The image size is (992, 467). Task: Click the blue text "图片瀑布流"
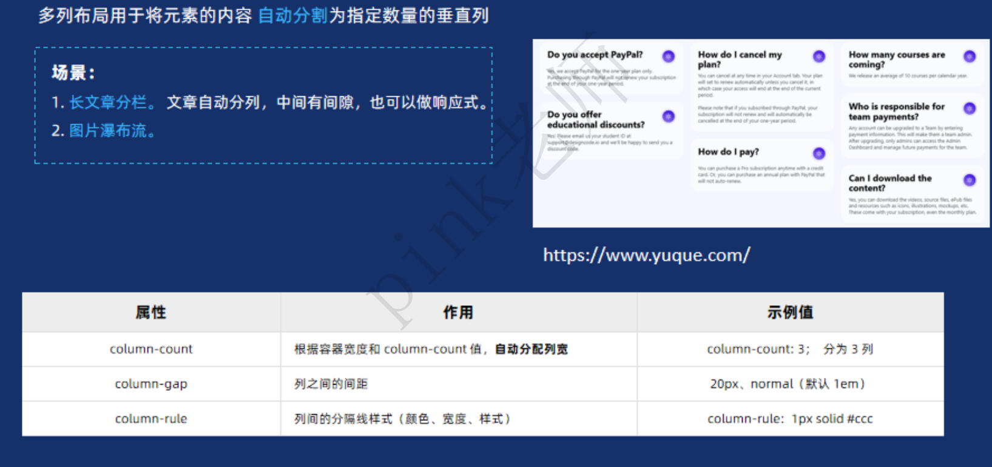tap(108, 130)
